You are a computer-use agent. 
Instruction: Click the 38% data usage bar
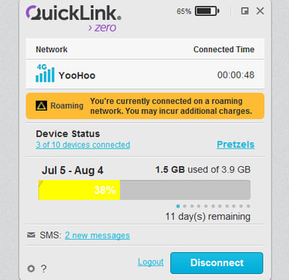click(x=144, y=190)
